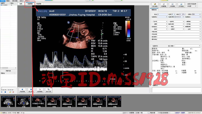
Task: Click the 姓名 name input field
Action: click(162, 14)
